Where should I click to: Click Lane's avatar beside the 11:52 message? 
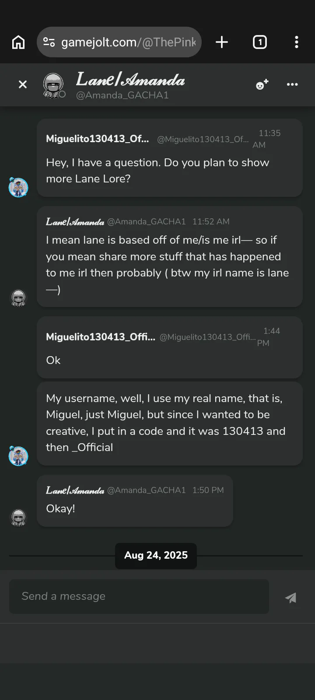point(18,298)
